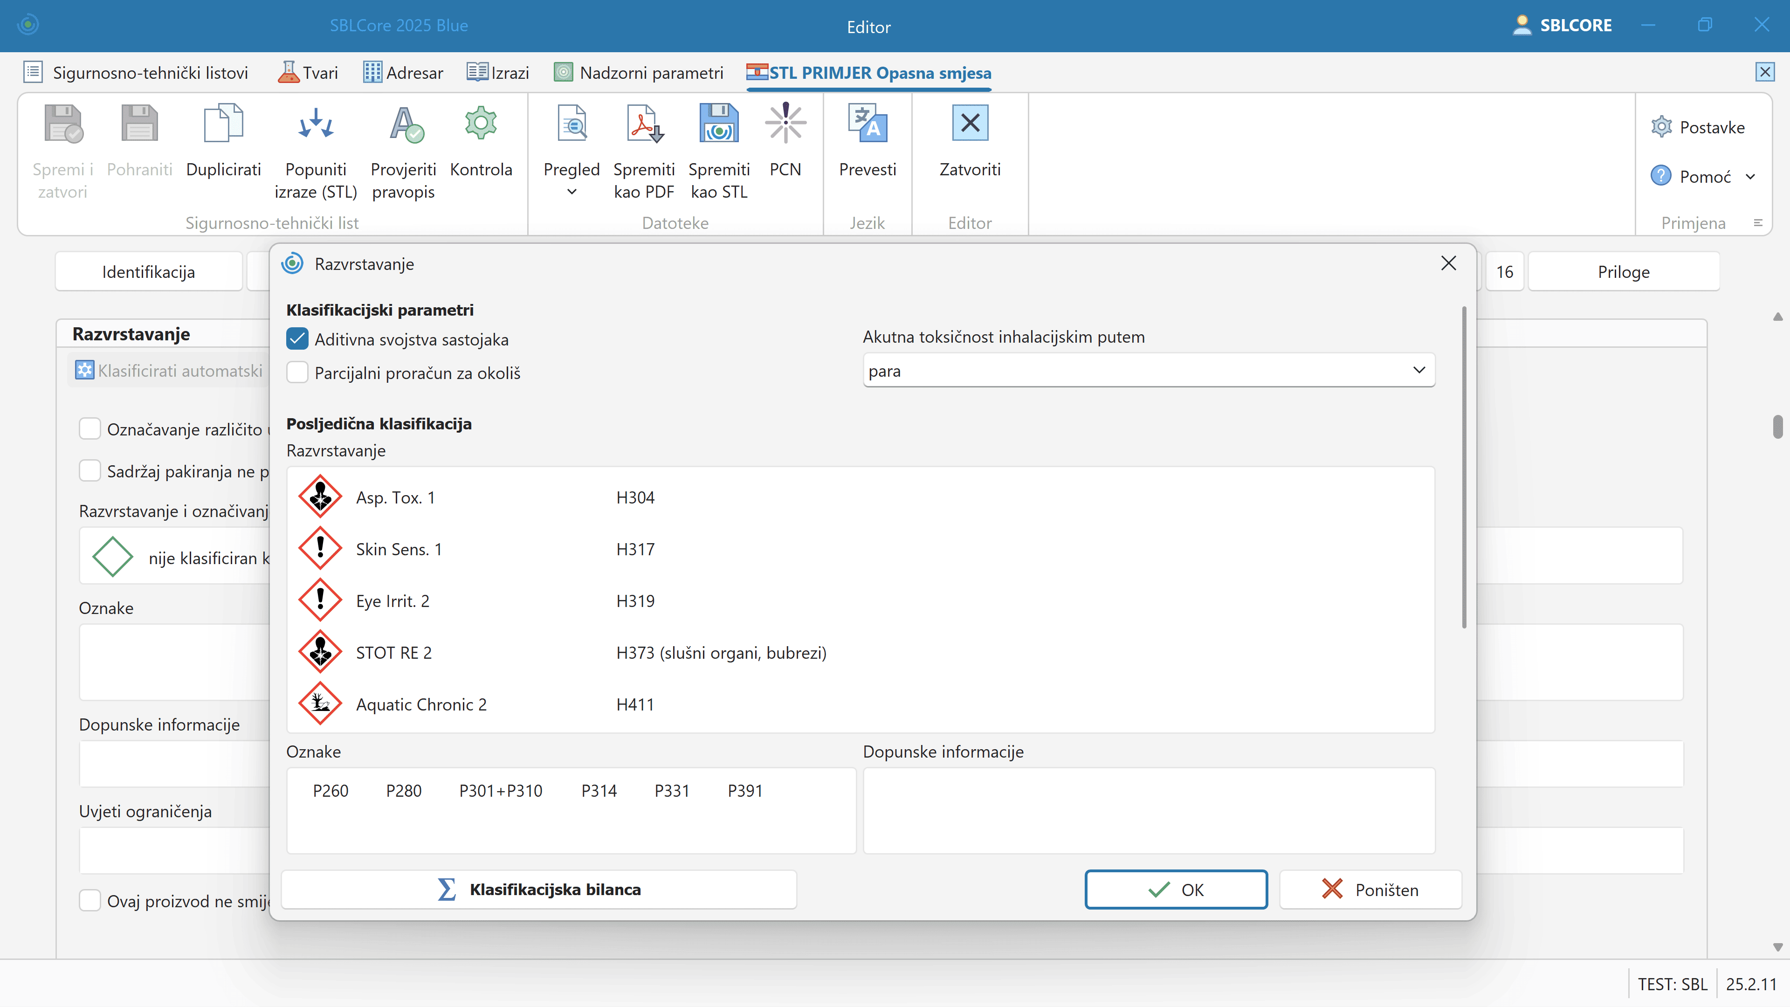Viewport: 1790px width, 1007px height.
Task: Confirm with the OK button
Action: (1176, 890)
